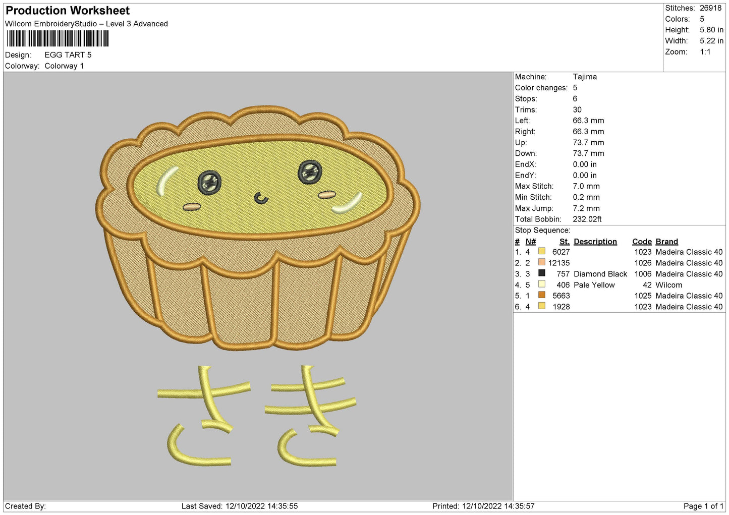Click 'Diamond Black' description in stop 3
729x515 pixels.
(600, 274)
